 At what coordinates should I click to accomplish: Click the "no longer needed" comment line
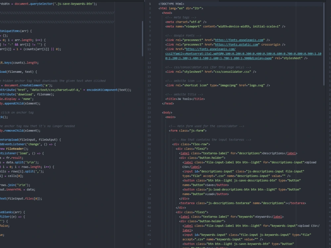click(x=37, y=126)
